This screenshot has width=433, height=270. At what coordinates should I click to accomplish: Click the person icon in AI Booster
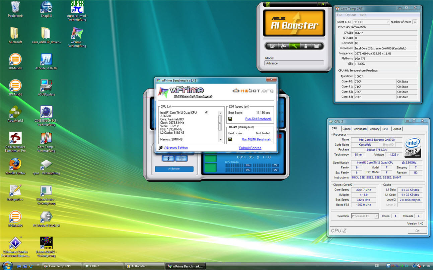(305, 46)
